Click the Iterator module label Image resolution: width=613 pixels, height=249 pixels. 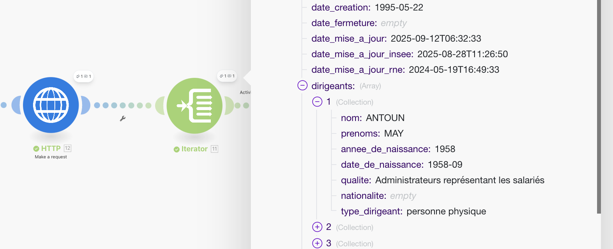click(x=194, y=149)
